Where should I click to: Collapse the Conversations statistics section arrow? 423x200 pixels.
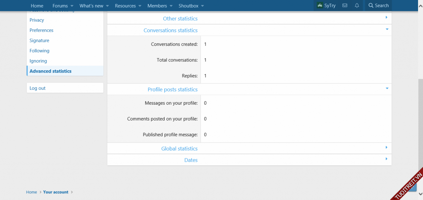[x=387, y=29]
